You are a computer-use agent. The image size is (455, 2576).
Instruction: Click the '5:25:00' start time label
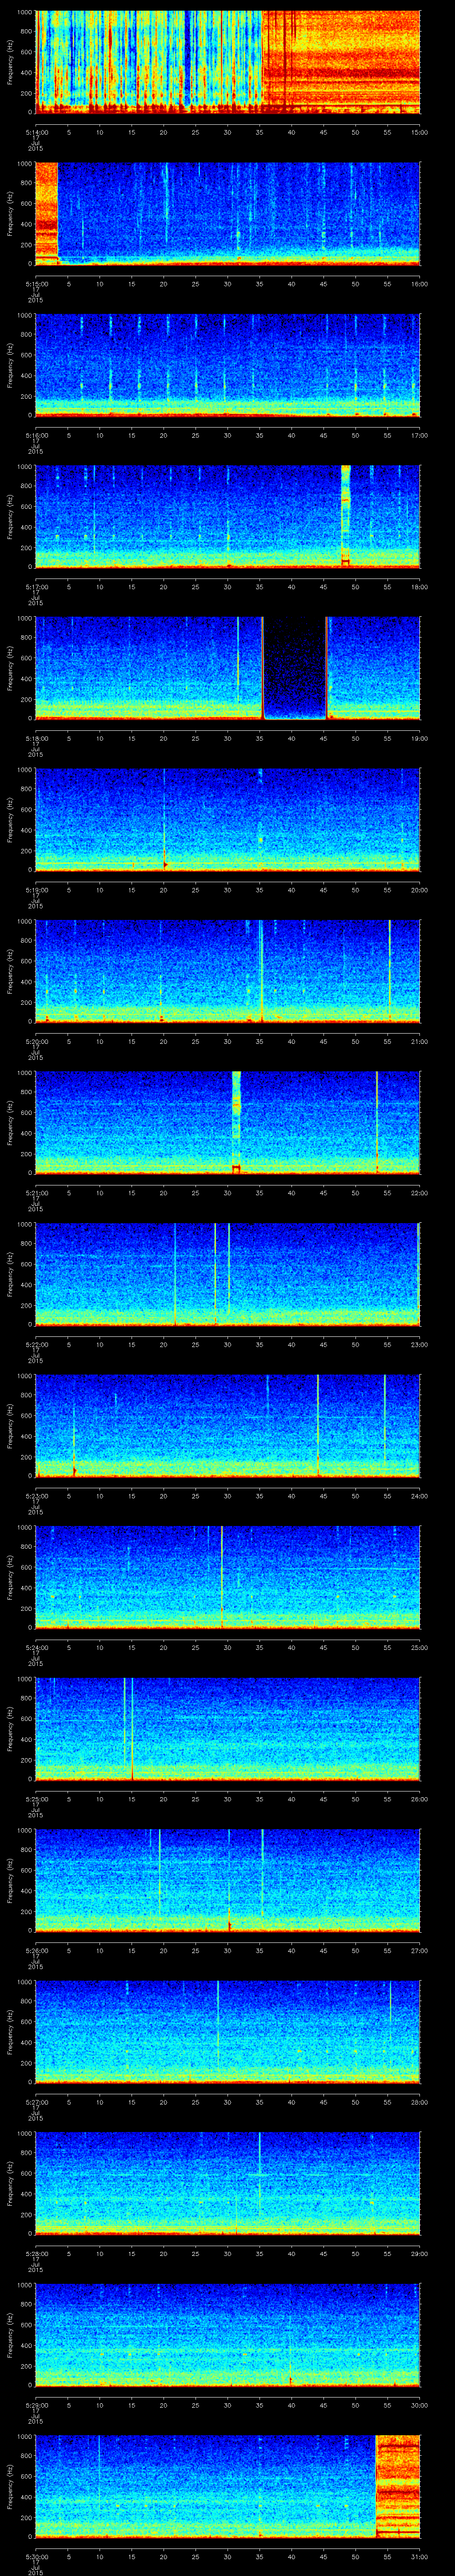click(x=36, y=1798)
